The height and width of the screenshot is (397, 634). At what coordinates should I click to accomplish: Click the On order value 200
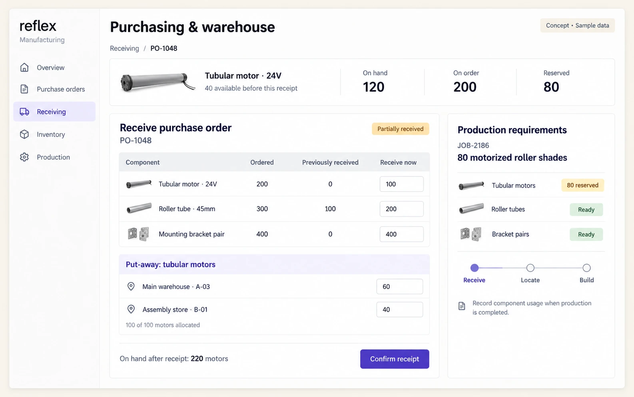[465, 87]
